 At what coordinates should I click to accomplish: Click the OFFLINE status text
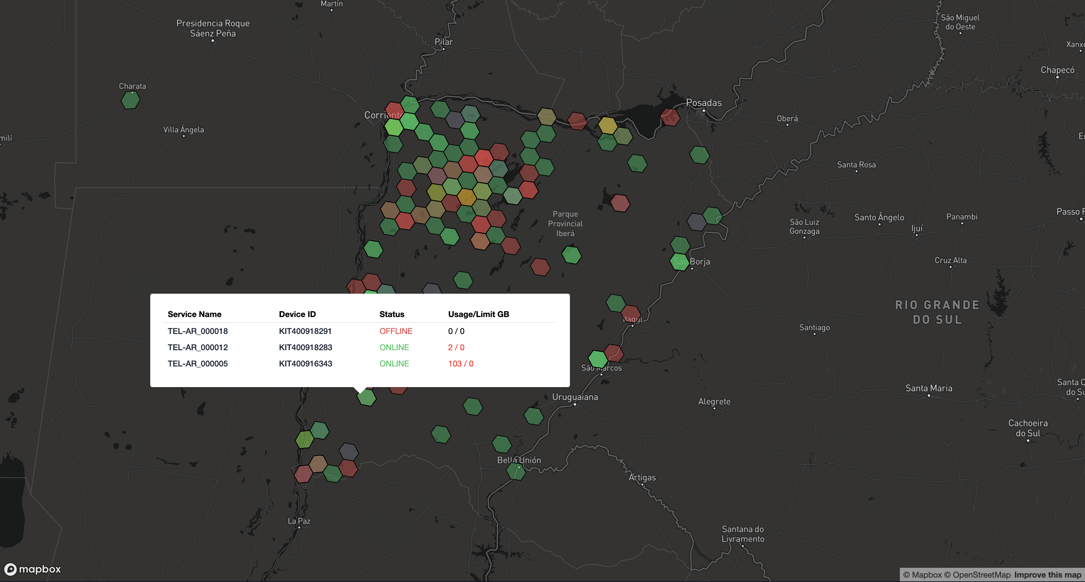point(396,331)
